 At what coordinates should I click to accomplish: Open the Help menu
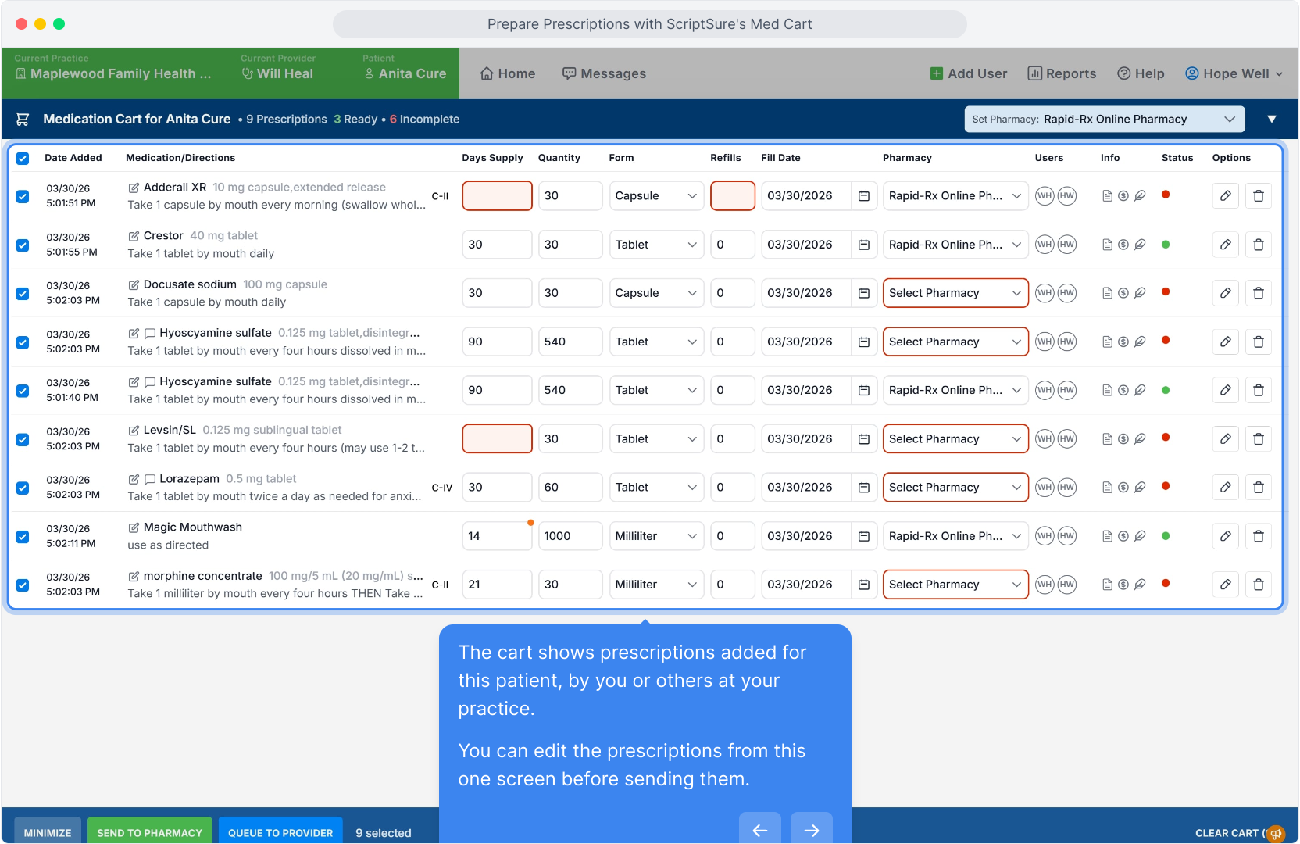(1141, 73)
